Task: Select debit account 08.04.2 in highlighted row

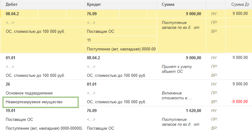Action: pos(12,13)
